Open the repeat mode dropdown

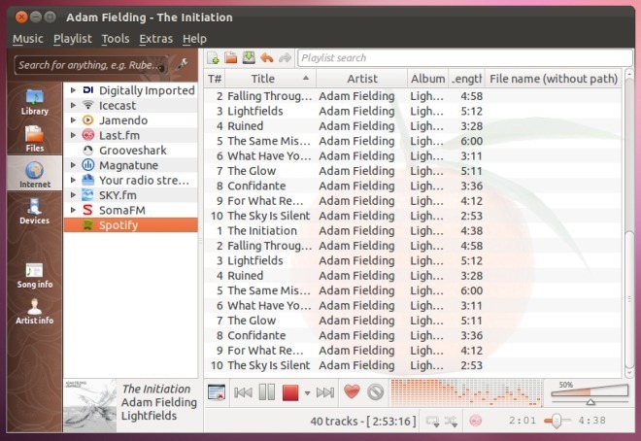pos(432,421)
